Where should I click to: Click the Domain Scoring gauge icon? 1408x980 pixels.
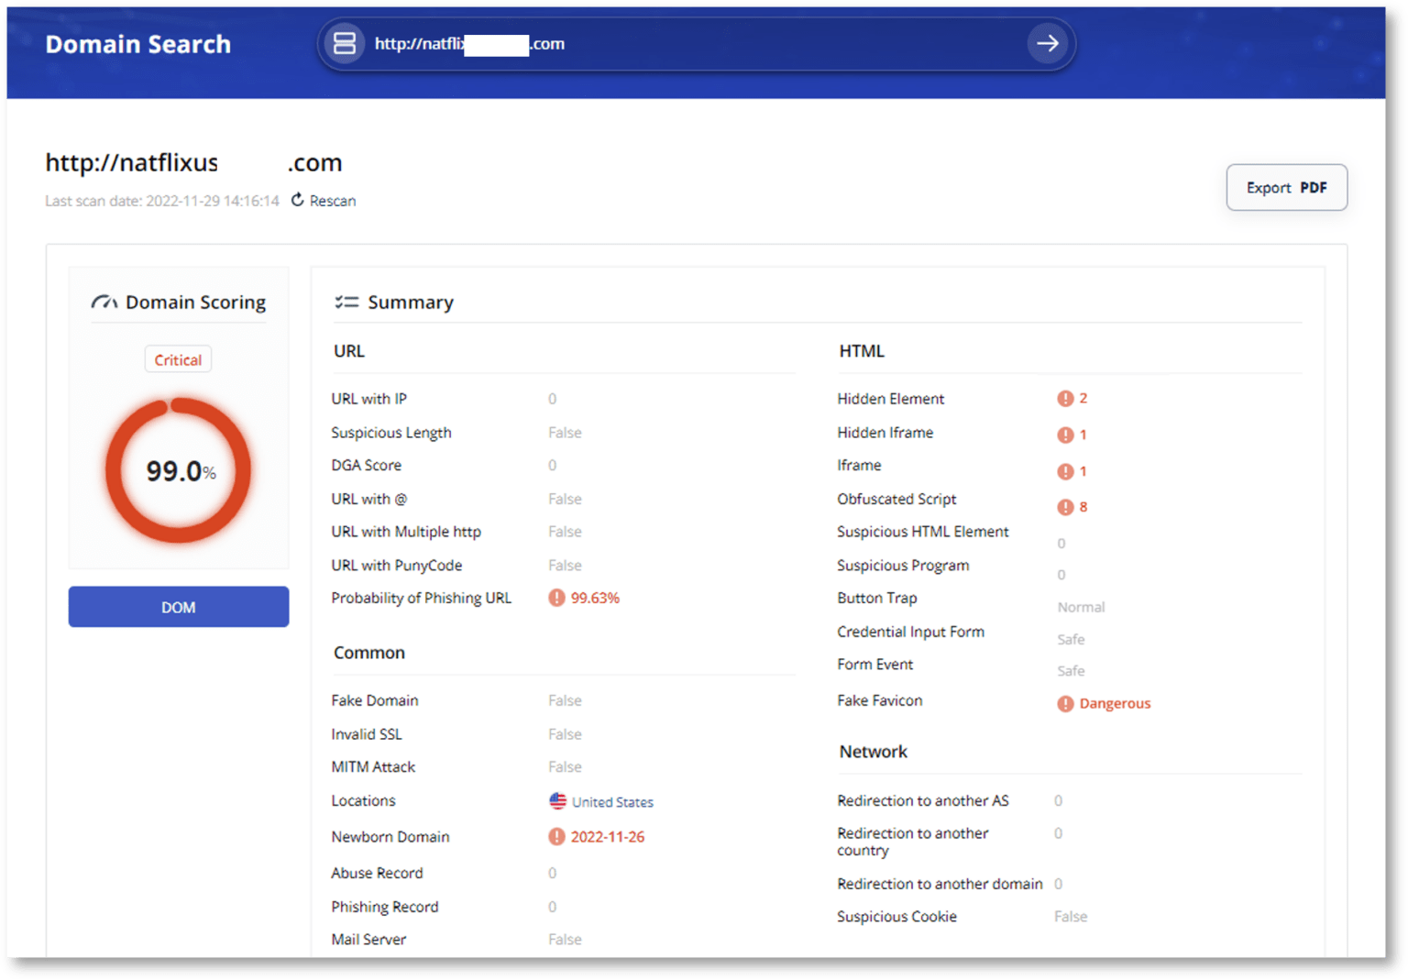coord(104,301)
